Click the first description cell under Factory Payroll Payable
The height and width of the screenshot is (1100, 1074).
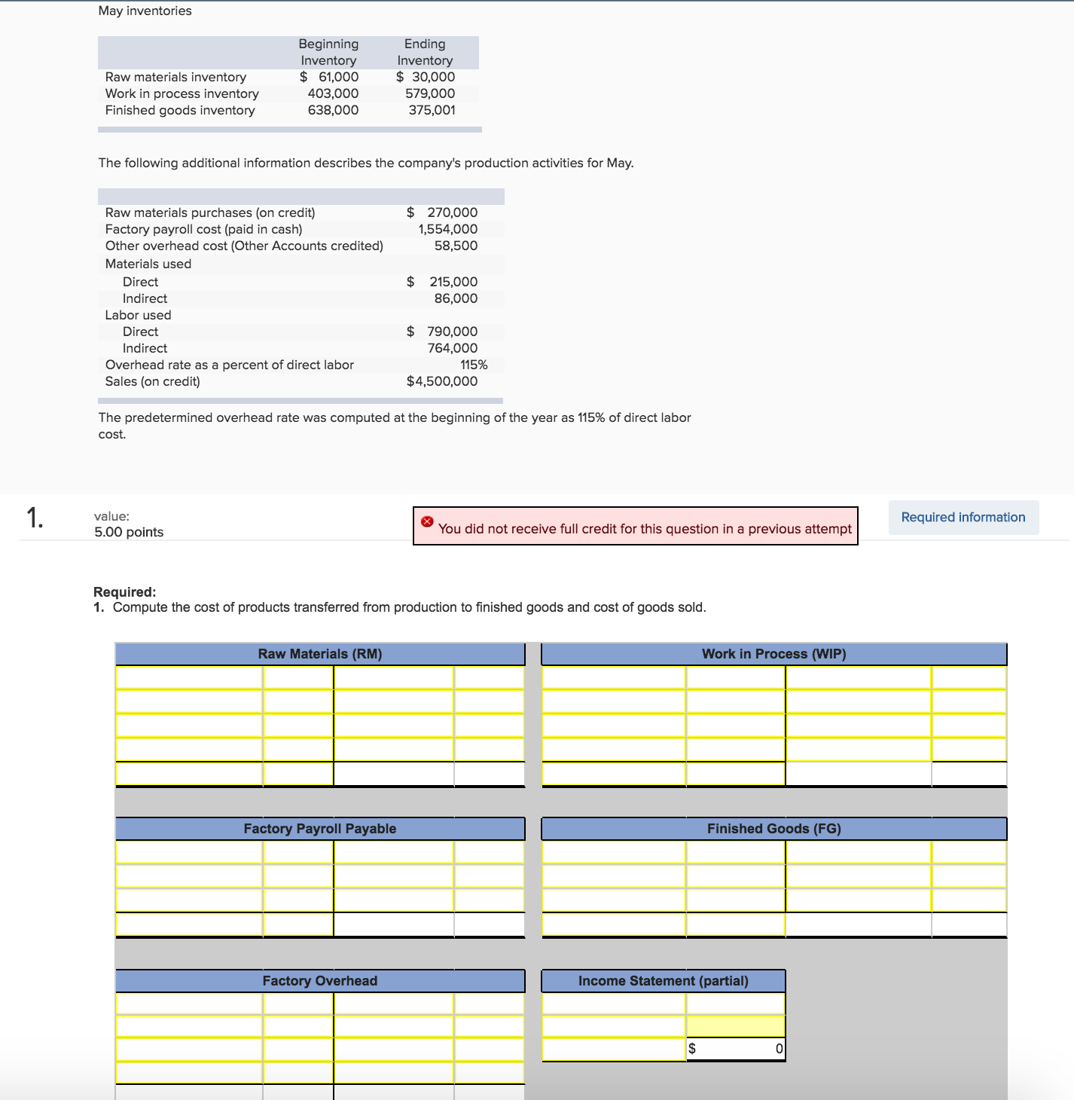(189, 852)
